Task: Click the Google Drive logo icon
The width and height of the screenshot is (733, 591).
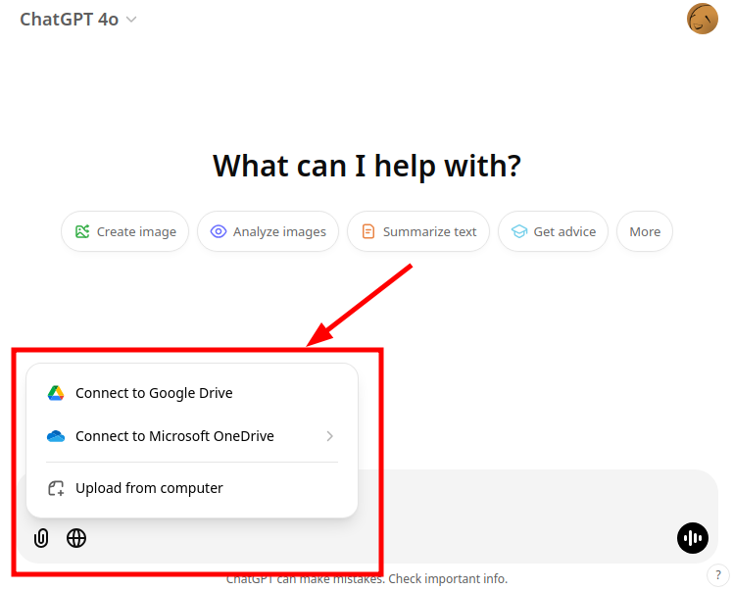Action: coord(56,393)
